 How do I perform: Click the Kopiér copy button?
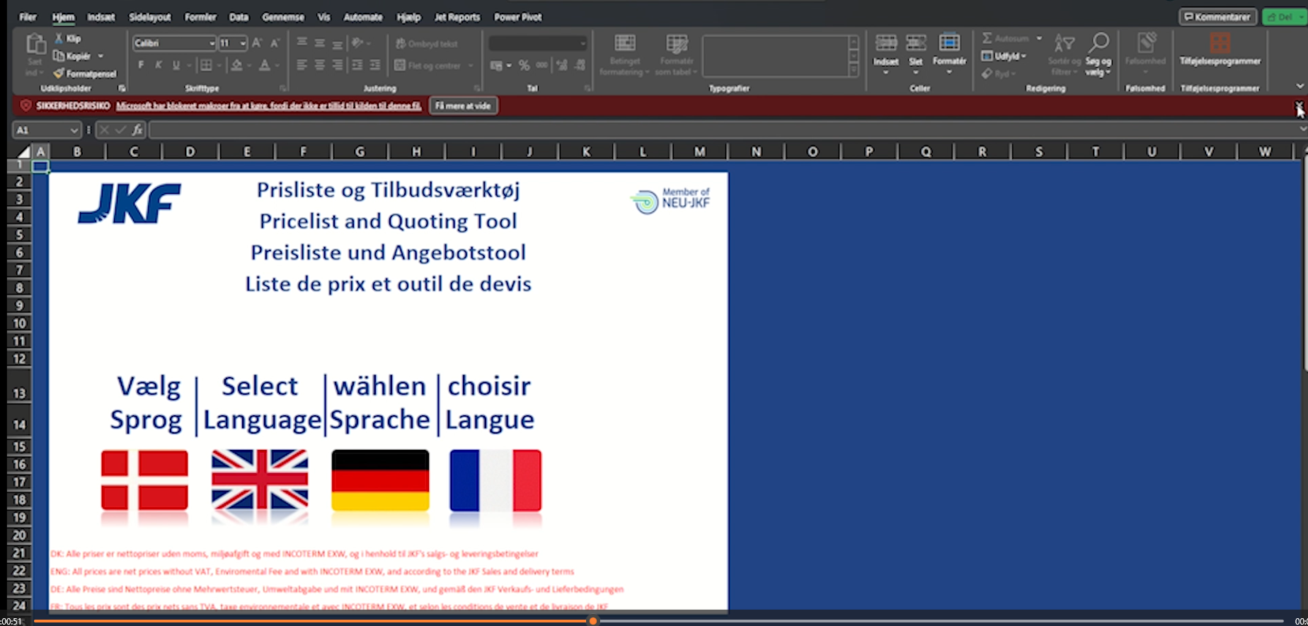coord(72,56)
